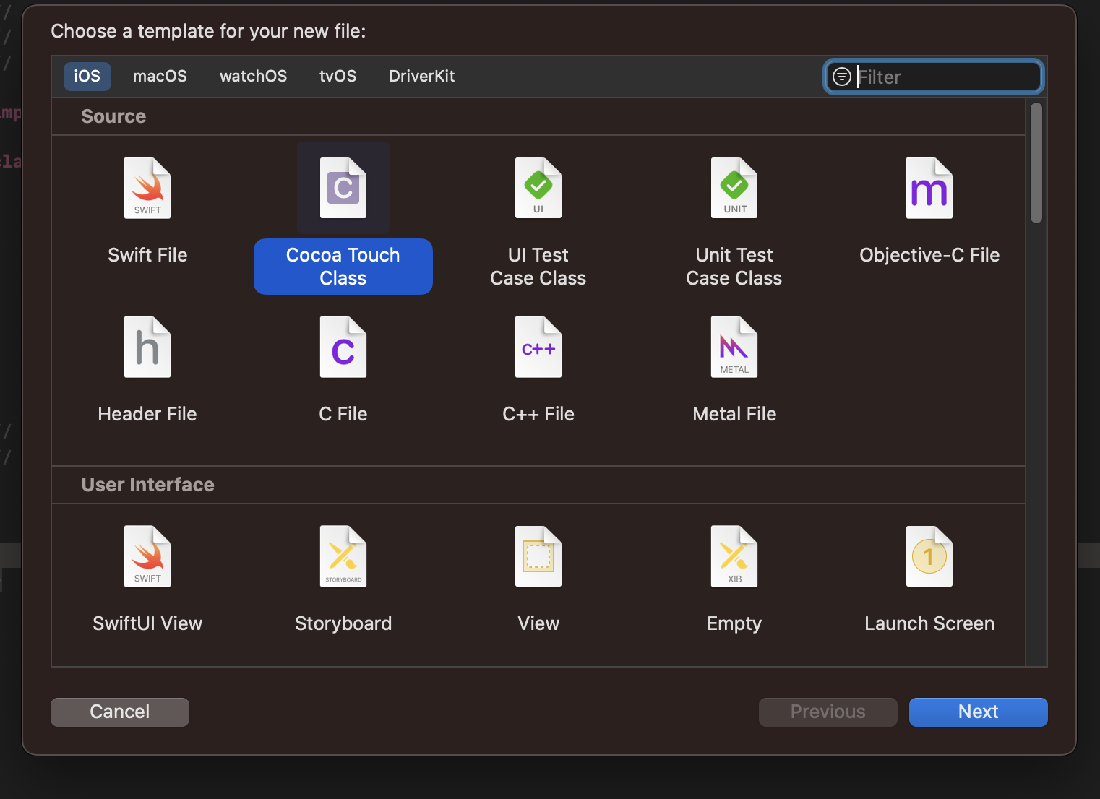Switch to the iOS tab
The height and width of the screenshot is (799, 1100).
click(x=87, y=76)
